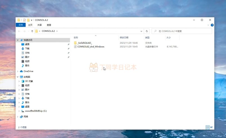Click the Properties checkmark icon in title bar
This screenshot has height=138, width=226.
pos(24,20)
